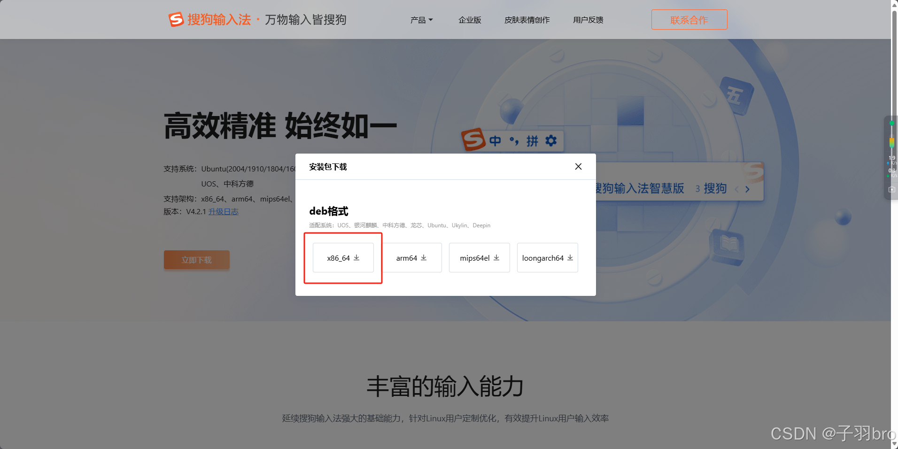This screenshot has height=449, width=898.
Task: Download the mips64el deb package
Action: [480, 258]
